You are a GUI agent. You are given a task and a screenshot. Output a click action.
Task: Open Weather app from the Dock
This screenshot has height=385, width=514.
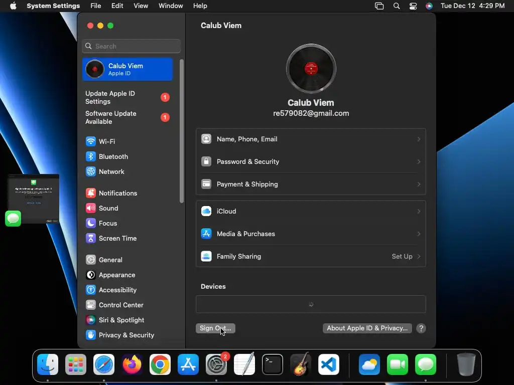(x=369, y=364)
